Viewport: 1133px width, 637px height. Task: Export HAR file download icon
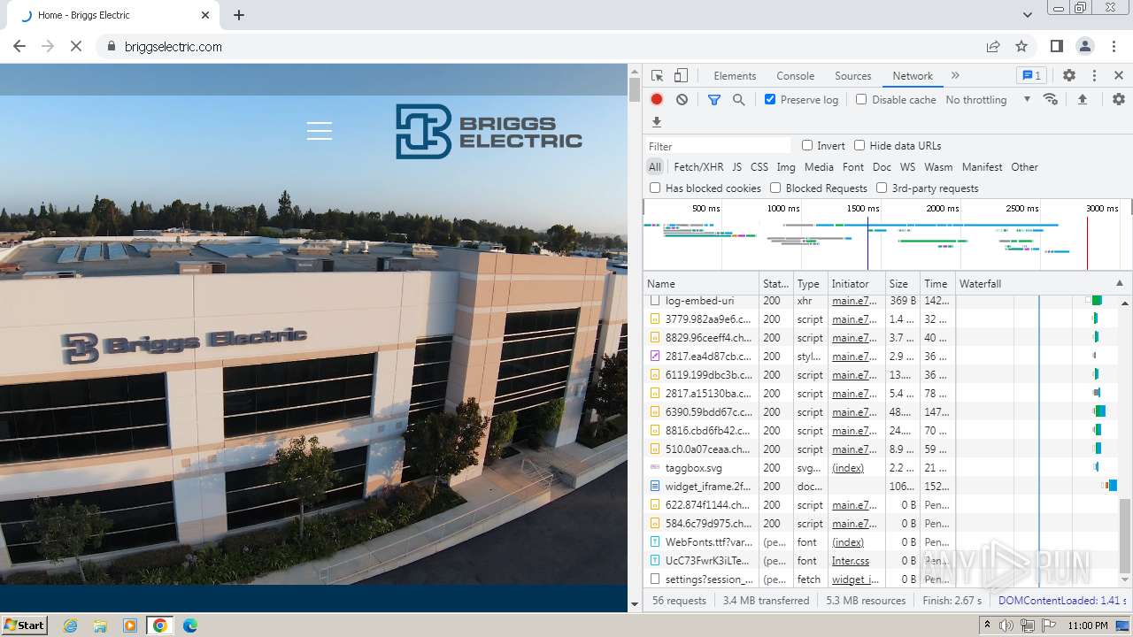[x=657, y=122]
